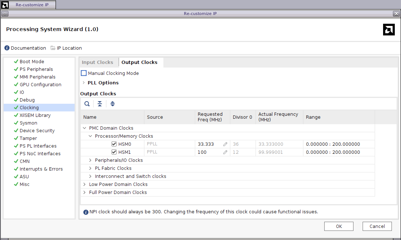Open Documentation via the info icon

pyautogui.click(x=7, y=48)
